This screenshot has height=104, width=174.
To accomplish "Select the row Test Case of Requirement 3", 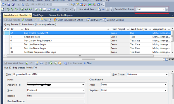I will click(x=87, y=41).
